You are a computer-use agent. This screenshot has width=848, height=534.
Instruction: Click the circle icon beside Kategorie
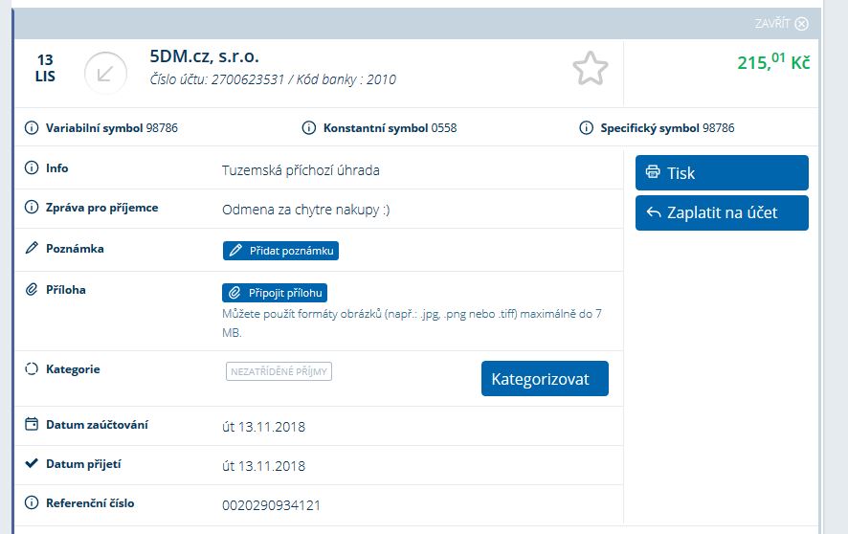[x=32, y=369]
